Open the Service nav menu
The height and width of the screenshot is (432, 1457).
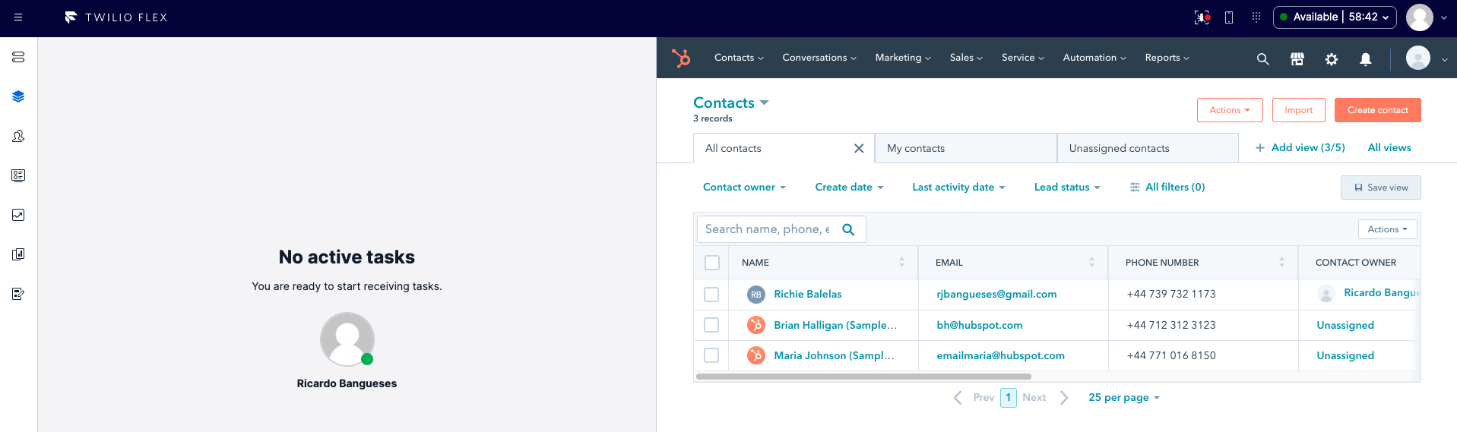coord(1023,58)
